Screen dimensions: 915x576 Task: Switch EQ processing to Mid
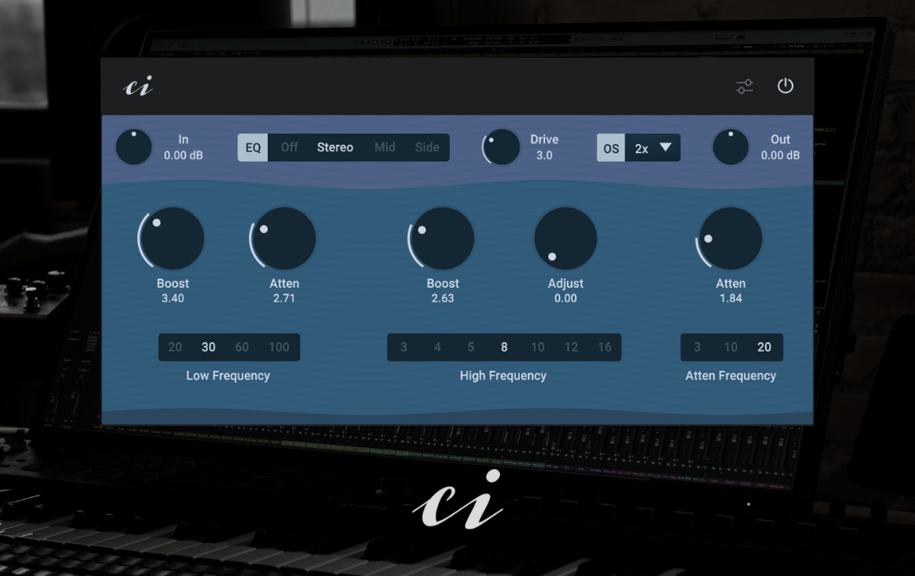click(x=385, y=147)
